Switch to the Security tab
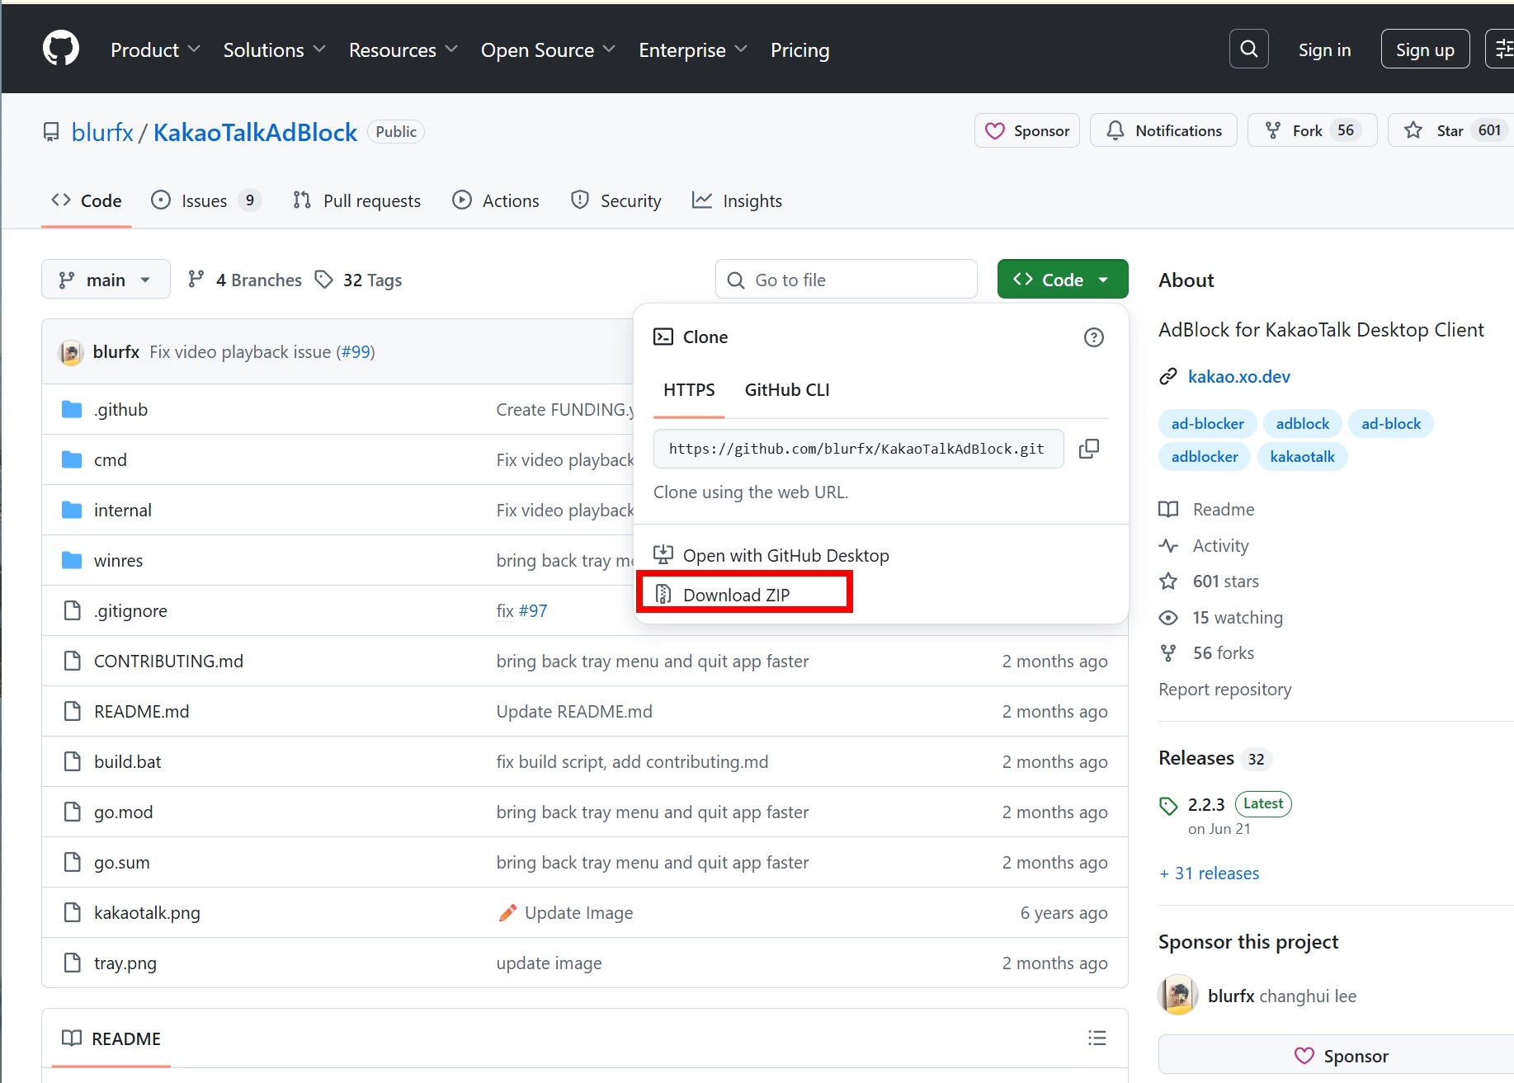 [x=616, y=200]
